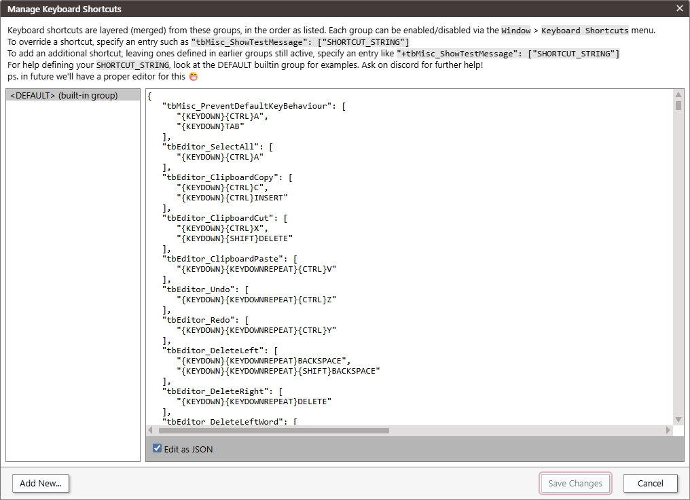
Task: Click the vertical scrollbar down arrow
Action: click(678, 419)
